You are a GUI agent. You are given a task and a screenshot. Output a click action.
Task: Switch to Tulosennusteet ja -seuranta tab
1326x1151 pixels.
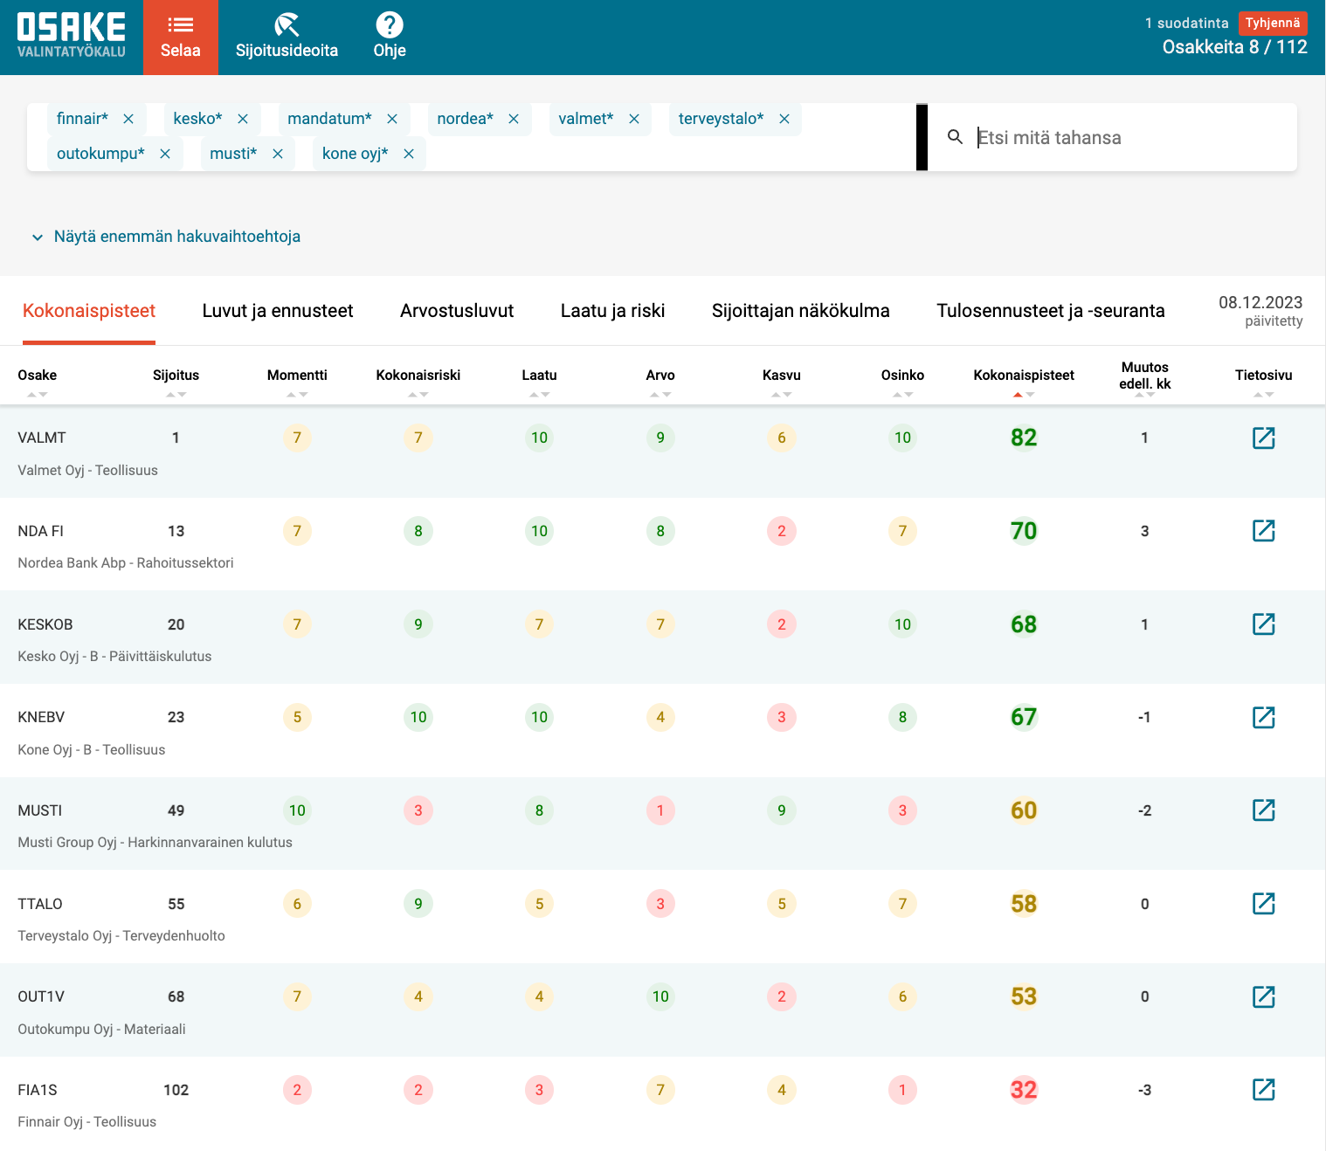(x=1051, y=311)
